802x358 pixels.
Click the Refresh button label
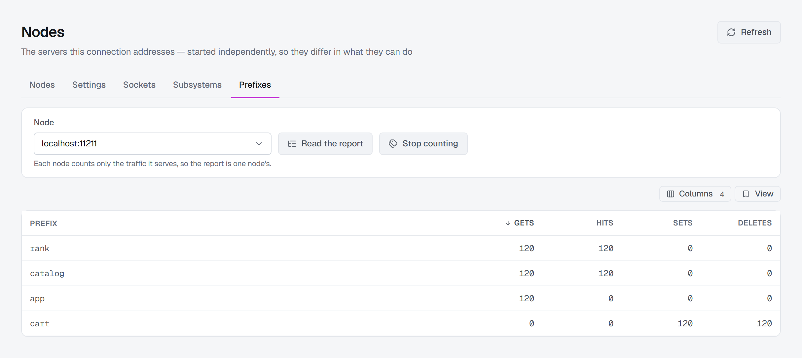click(756, 32)
